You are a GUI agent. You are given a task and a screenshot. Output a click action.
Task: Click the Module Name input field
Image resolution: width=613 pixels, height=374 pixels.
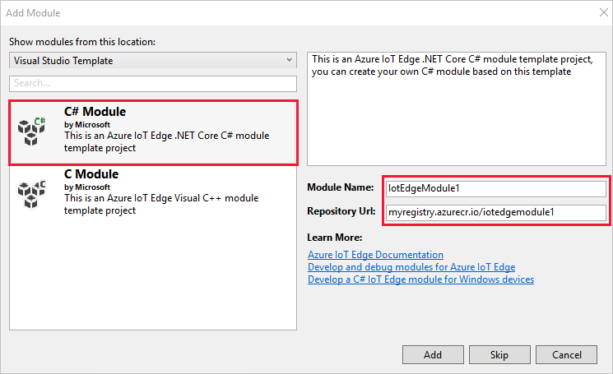coord(495,188)
